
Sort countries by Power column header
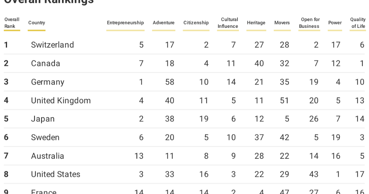coord(335,23)
